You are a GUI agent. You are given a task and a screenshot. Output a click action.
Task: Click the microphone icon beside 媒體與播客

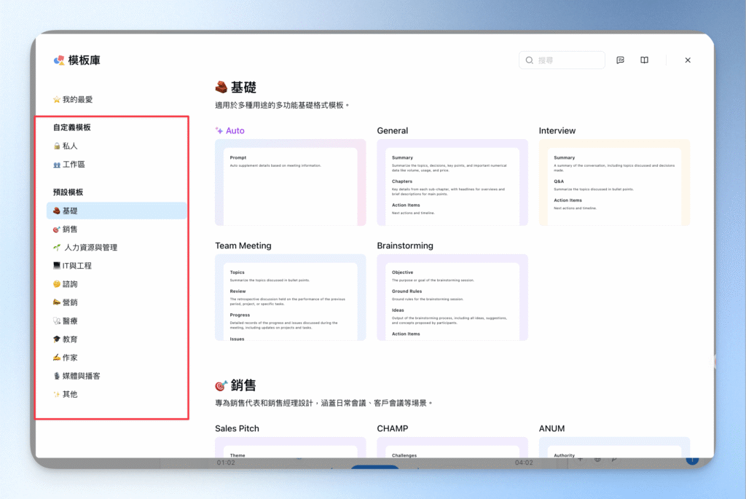click(x=57, y=376)
